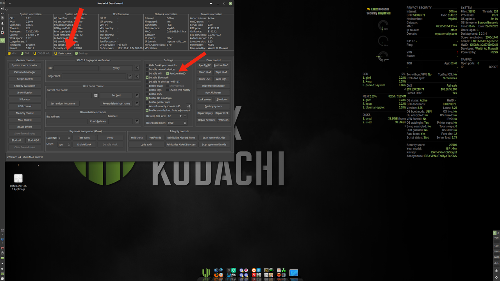Adjust the Delay spinner arrows
Viewport: 500px width, 281px height.
click(69, 144)
